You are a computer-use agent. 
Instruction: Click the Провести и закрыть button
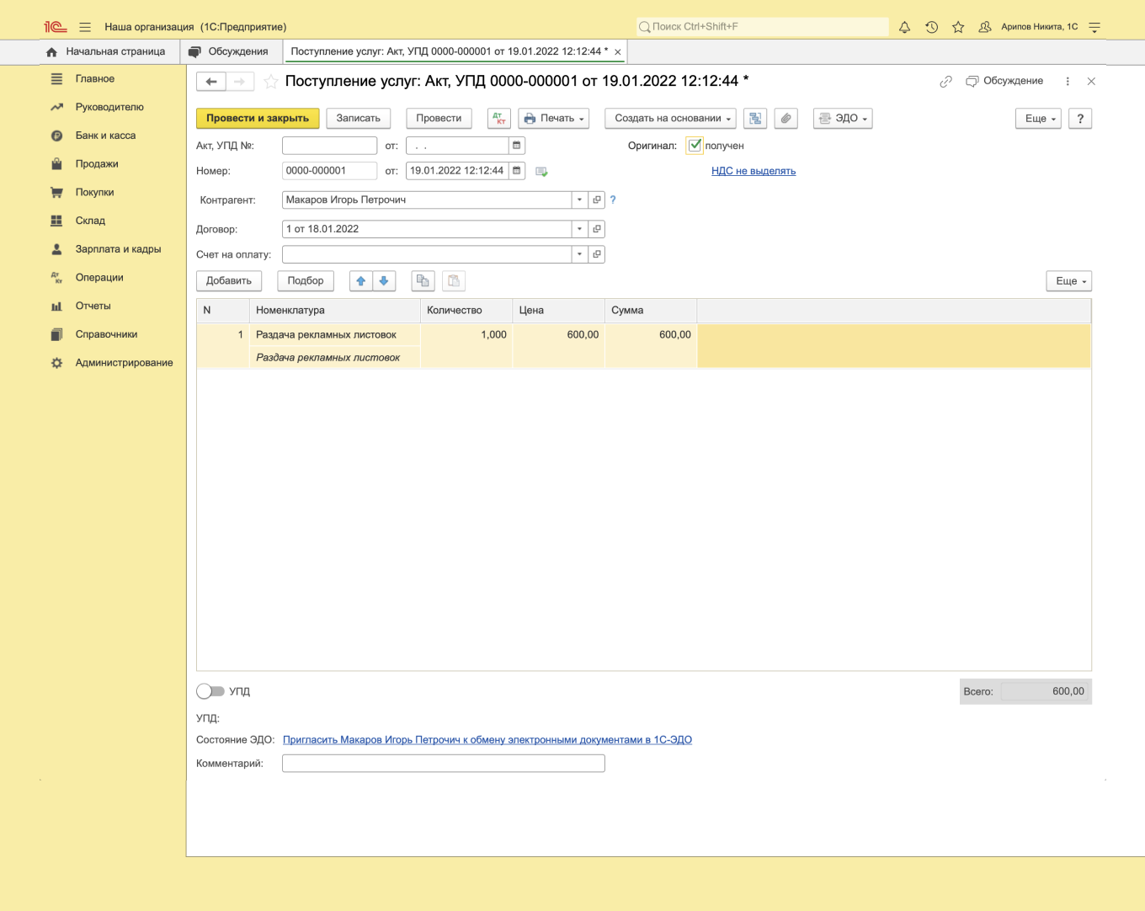click(x=258, y=119)
